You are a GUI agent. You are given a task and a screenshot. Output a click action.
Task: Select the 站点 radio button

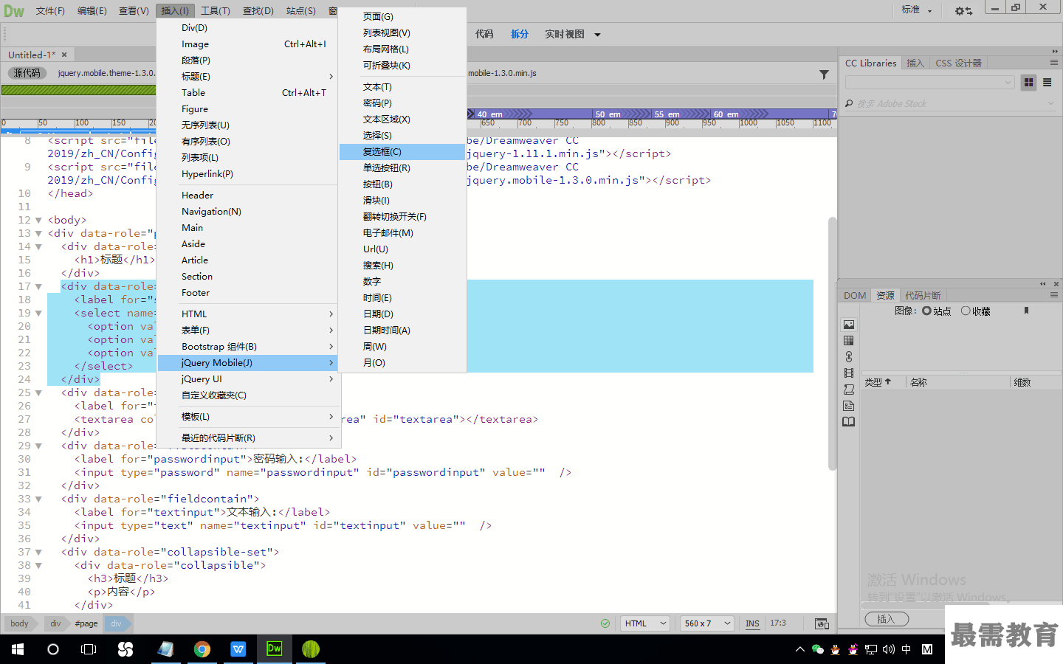[926, 311]
